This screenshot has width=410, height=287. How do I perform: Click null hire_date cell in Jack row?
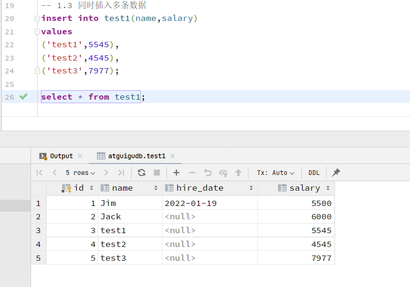click(210, 217)
